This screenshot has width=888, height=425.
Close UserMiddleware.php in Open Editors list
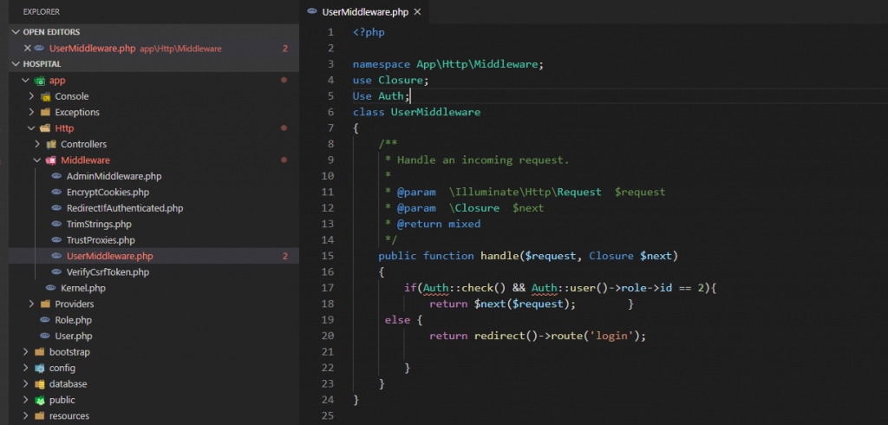pos(27,49)
